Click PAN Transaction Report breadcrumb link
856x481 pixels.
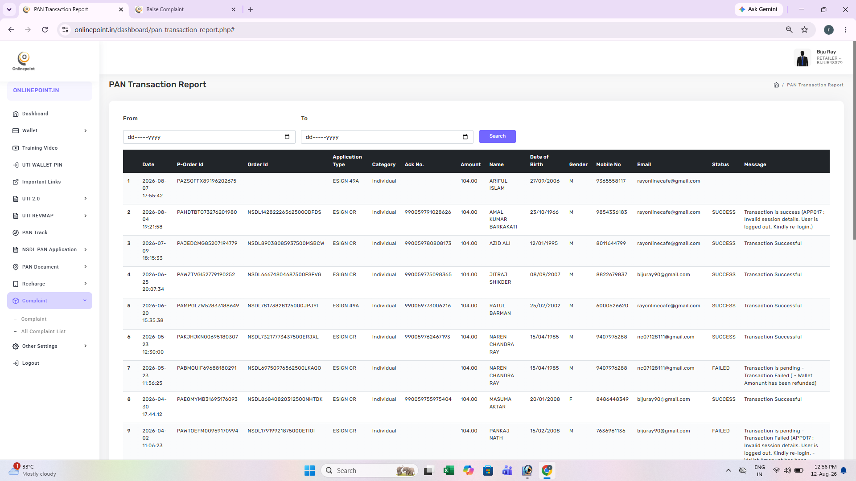pyautogui.click(x=815, y=85)
